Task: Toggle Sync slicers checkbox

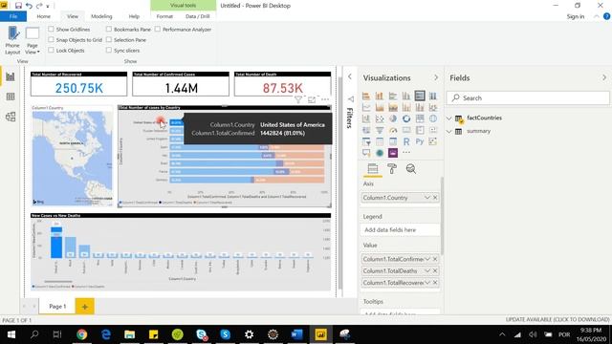Action: tap(109, 51)
